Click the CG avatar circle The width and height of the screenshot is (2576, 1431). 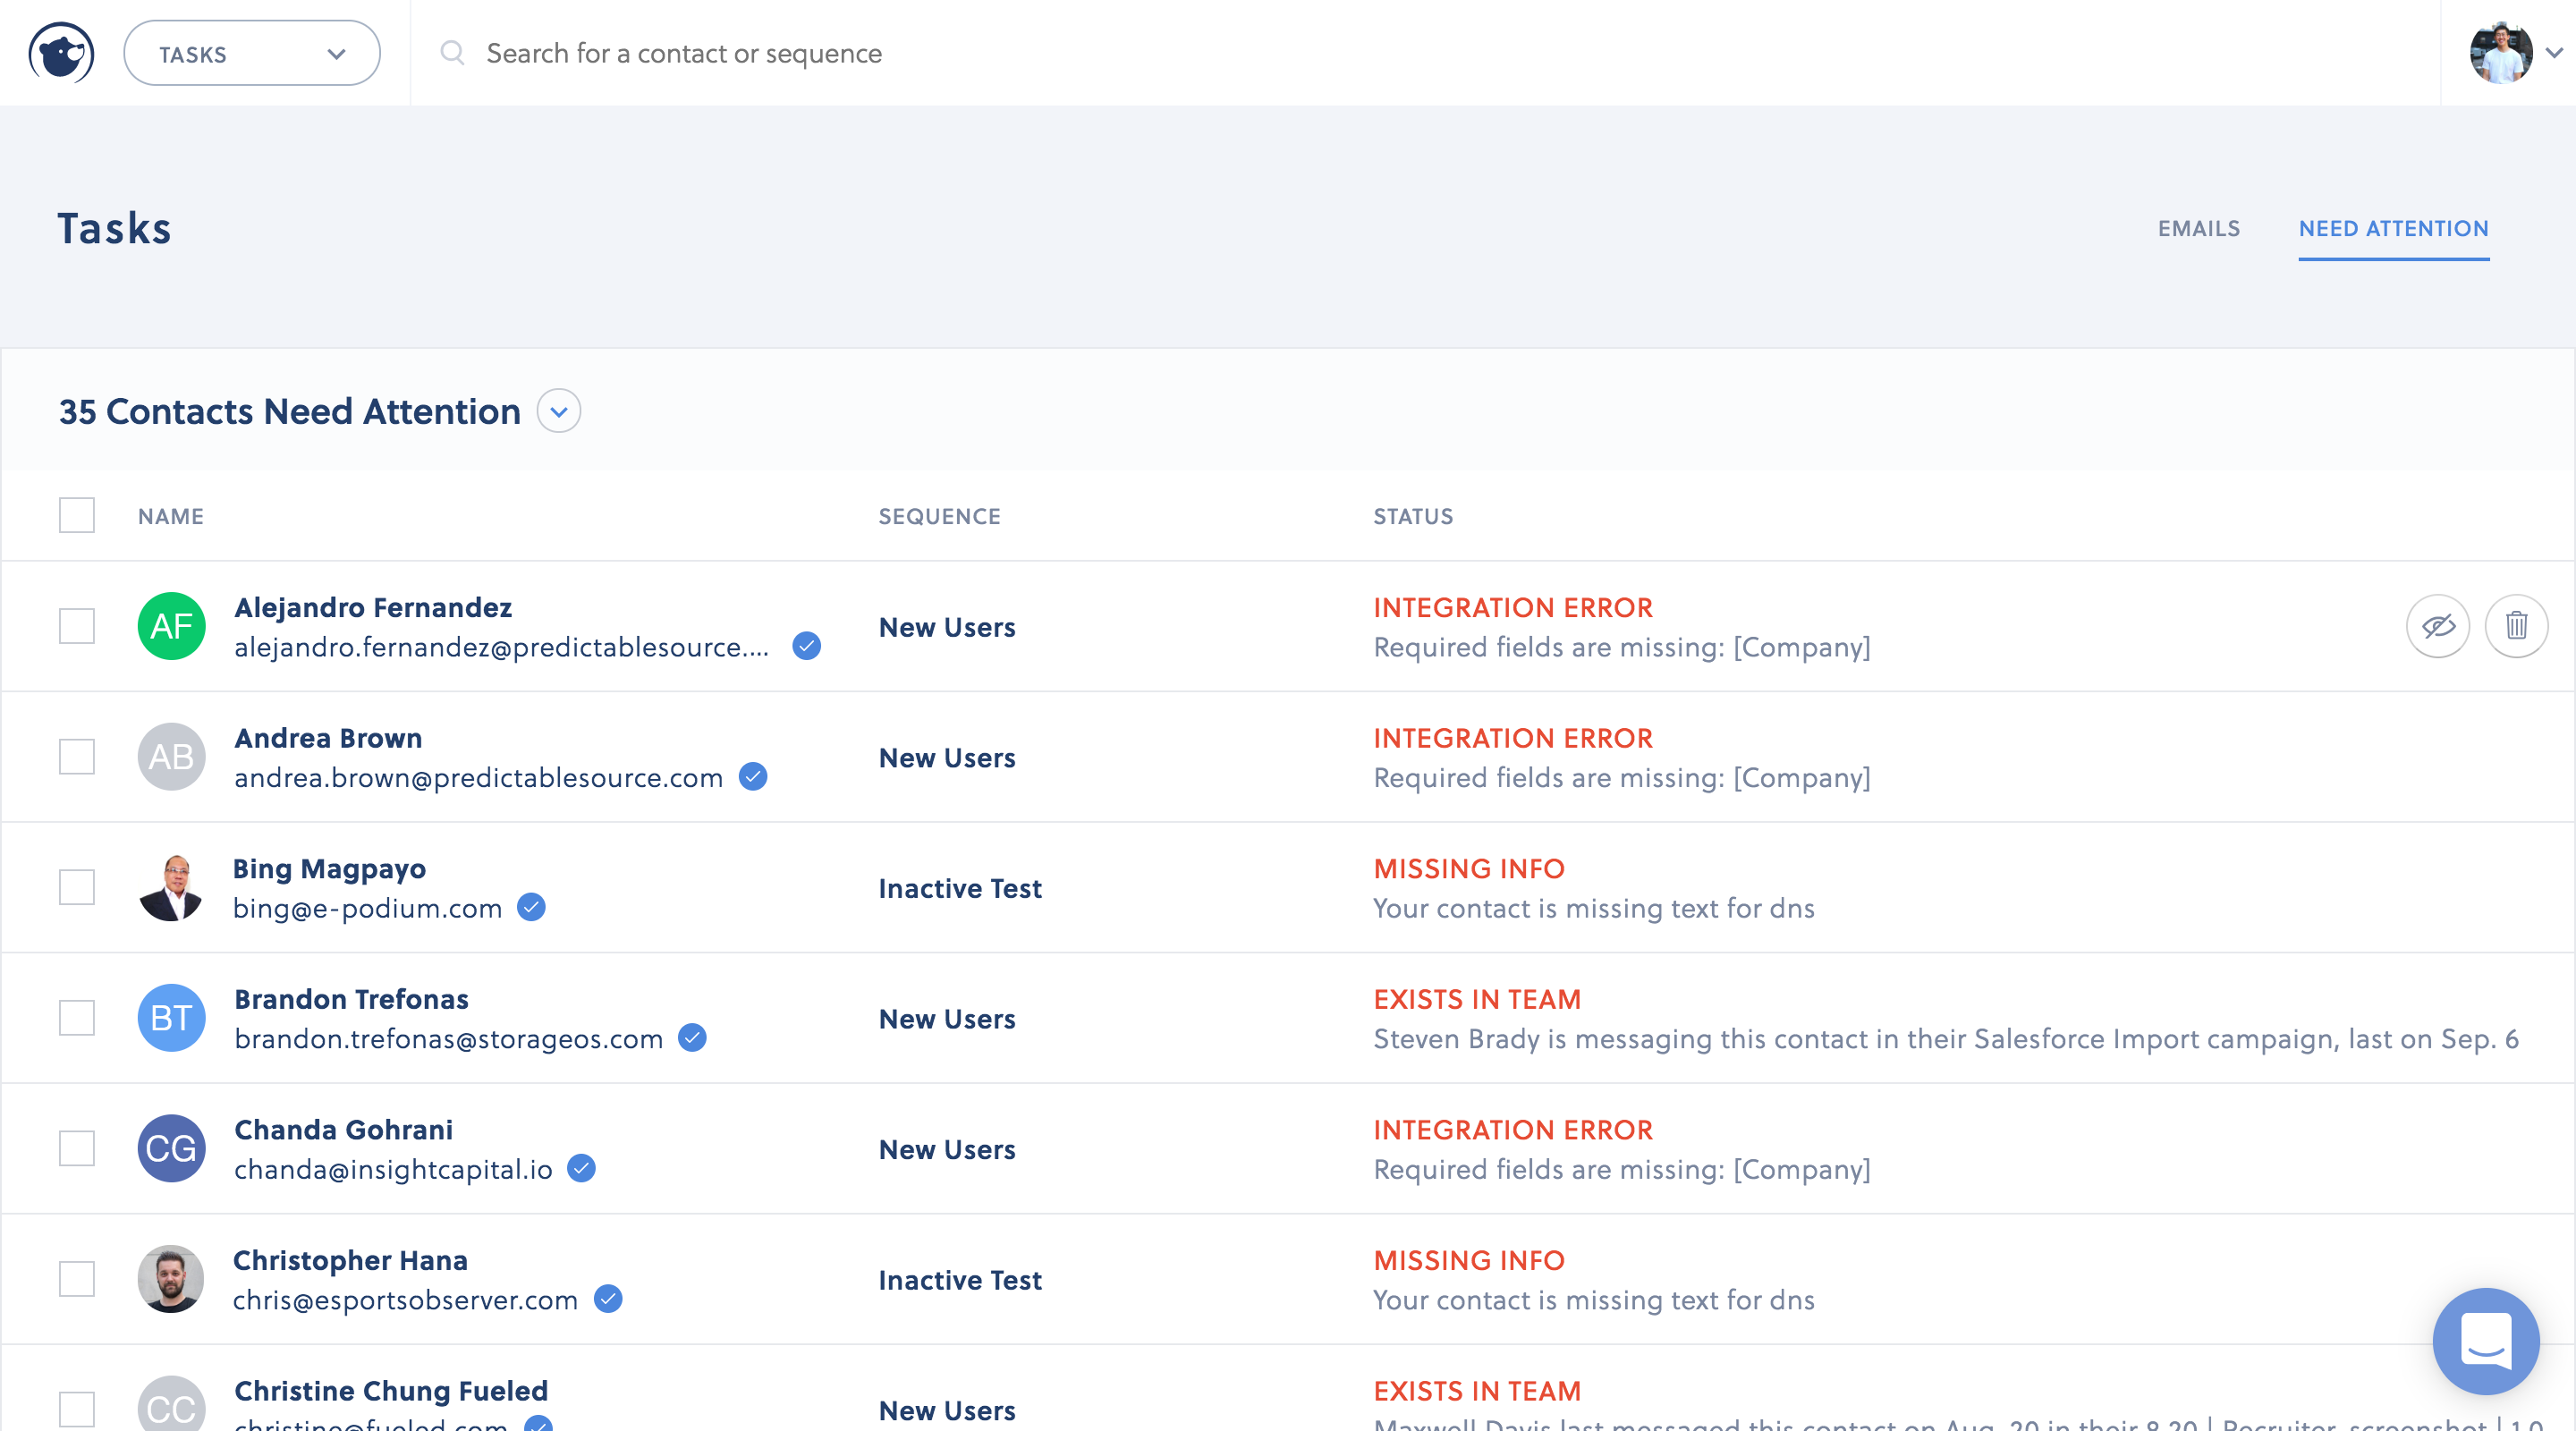[171, 1148]
